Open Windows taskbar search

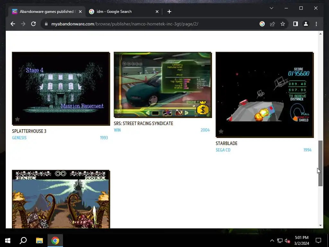tap(23, 241)
